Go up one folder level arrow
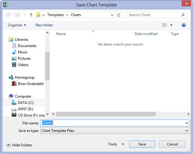Image resolution: width=193 pixels, height=154 pixels. pos(31,15)
